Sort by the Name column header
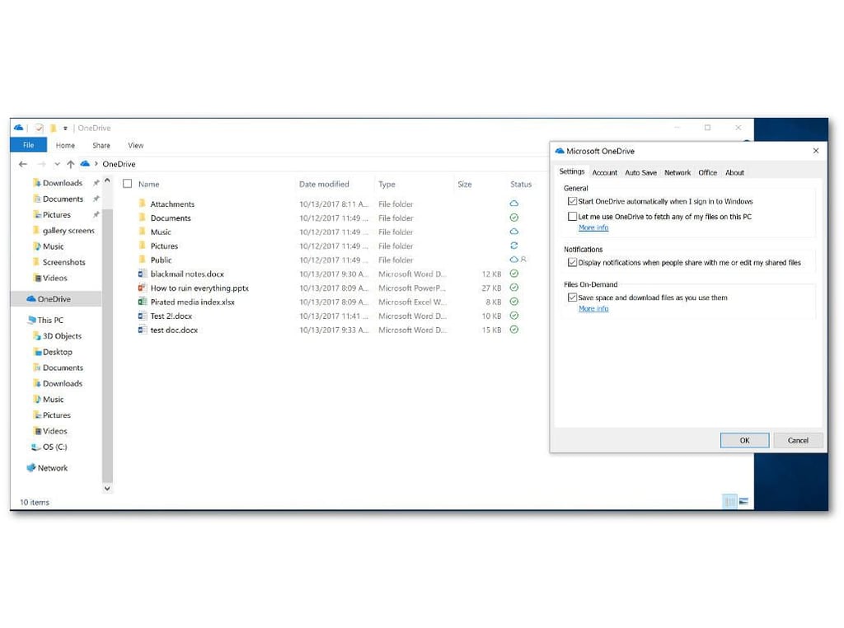844x628 pixels. click(148, 184)
